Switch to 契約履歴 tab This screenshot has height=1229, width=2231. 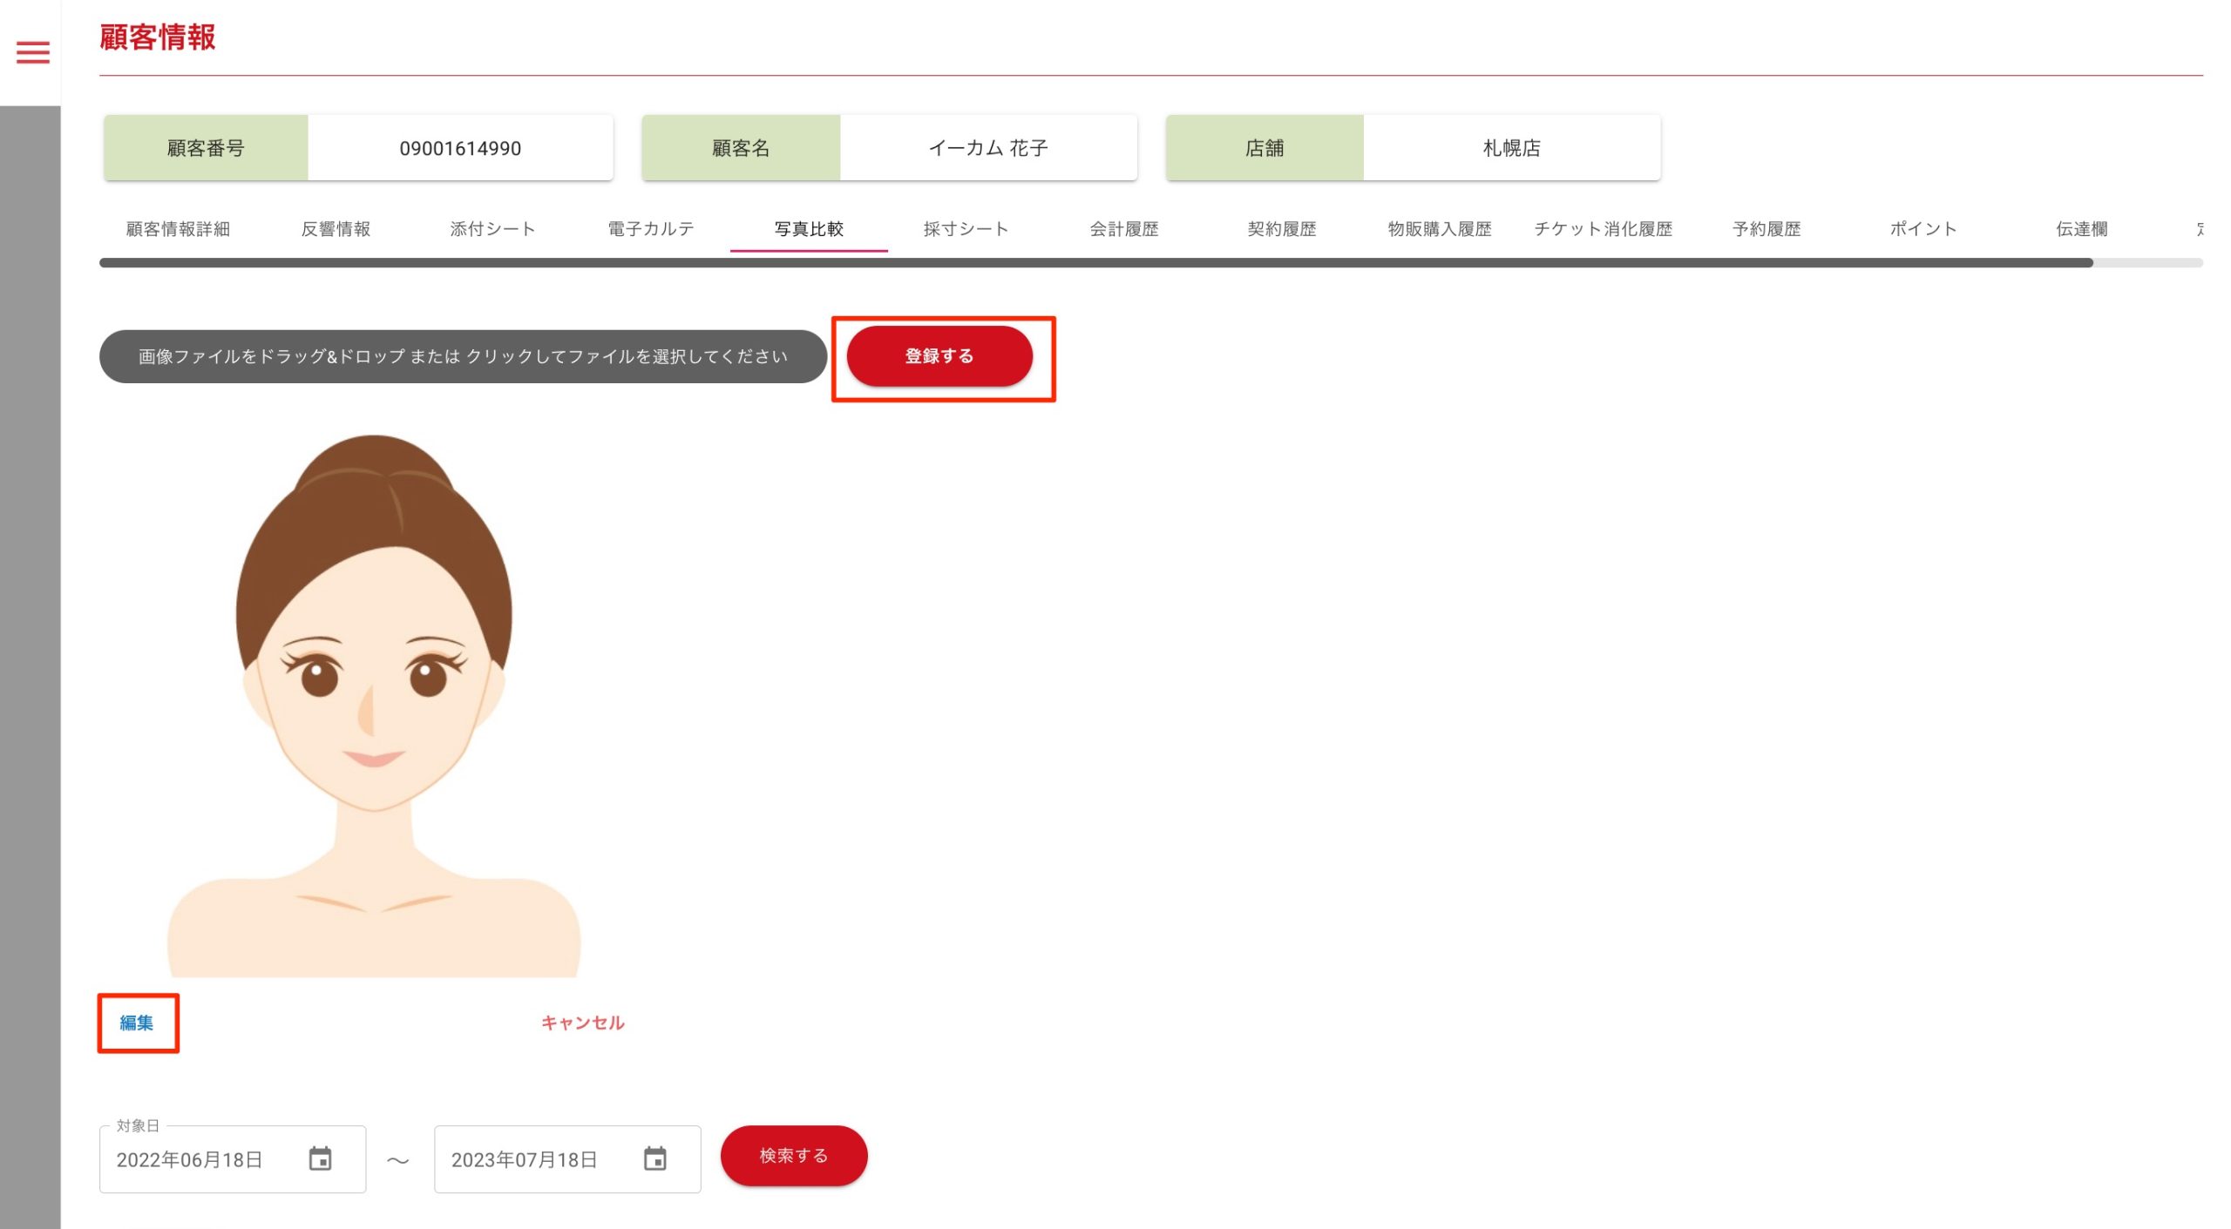click(x=1281, y=229)
